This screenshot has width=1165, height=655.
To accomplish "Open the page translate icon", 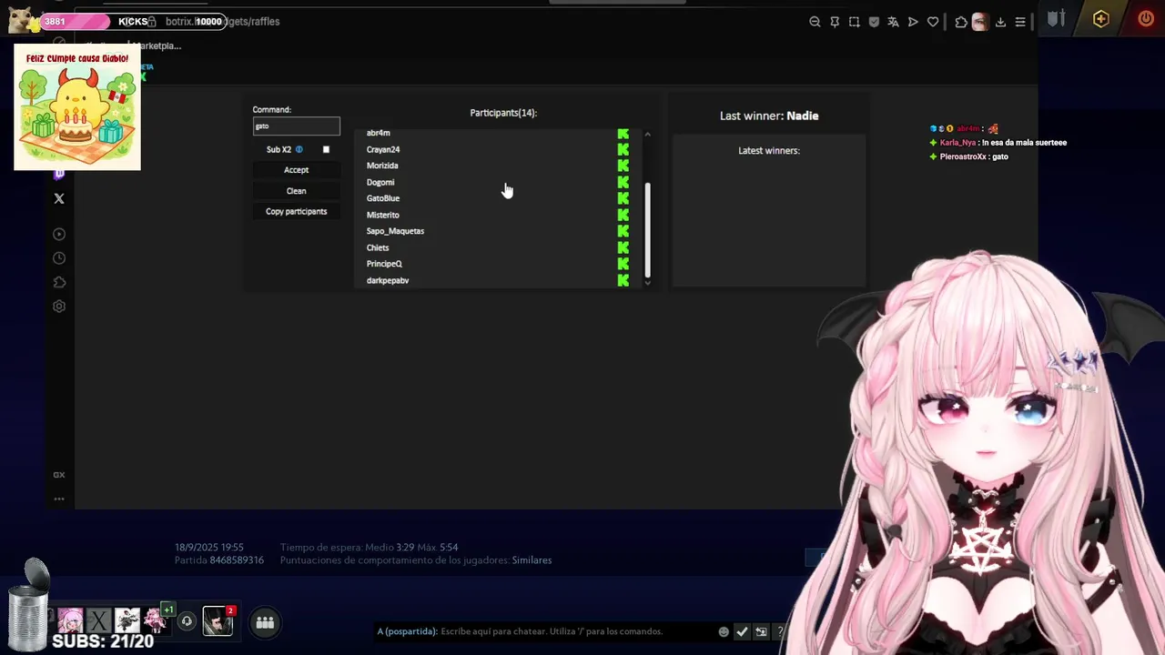I will click(893, 22).
